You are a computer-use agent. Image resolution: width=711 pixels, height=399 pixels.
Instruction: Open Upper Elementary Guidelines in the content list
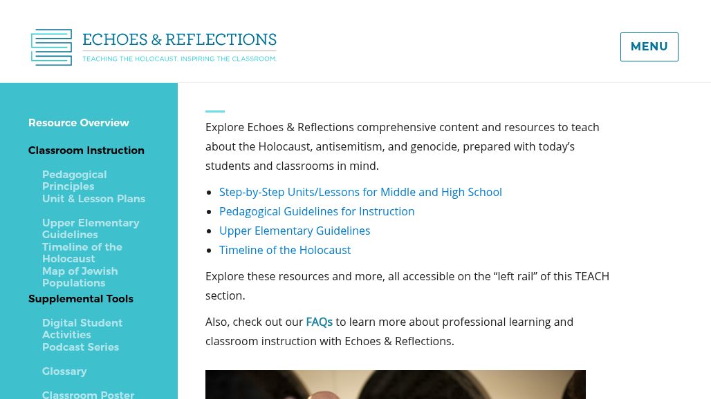click(295, 231)
